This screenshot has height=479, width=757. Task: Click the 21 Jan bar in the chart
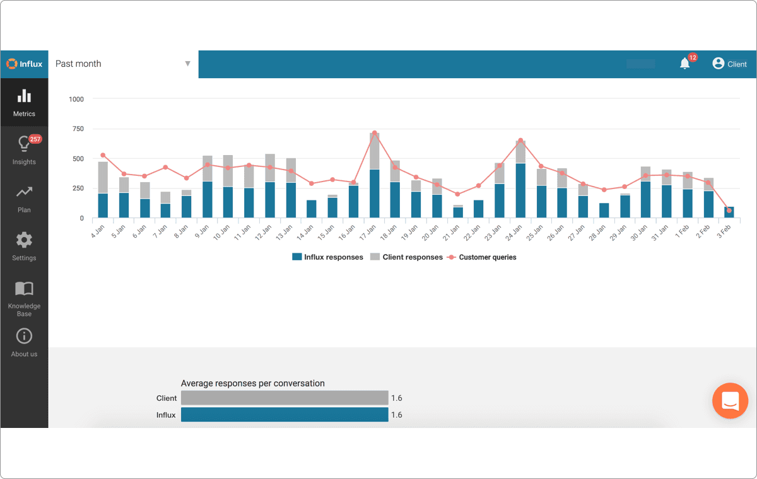[x=458, y=211]
